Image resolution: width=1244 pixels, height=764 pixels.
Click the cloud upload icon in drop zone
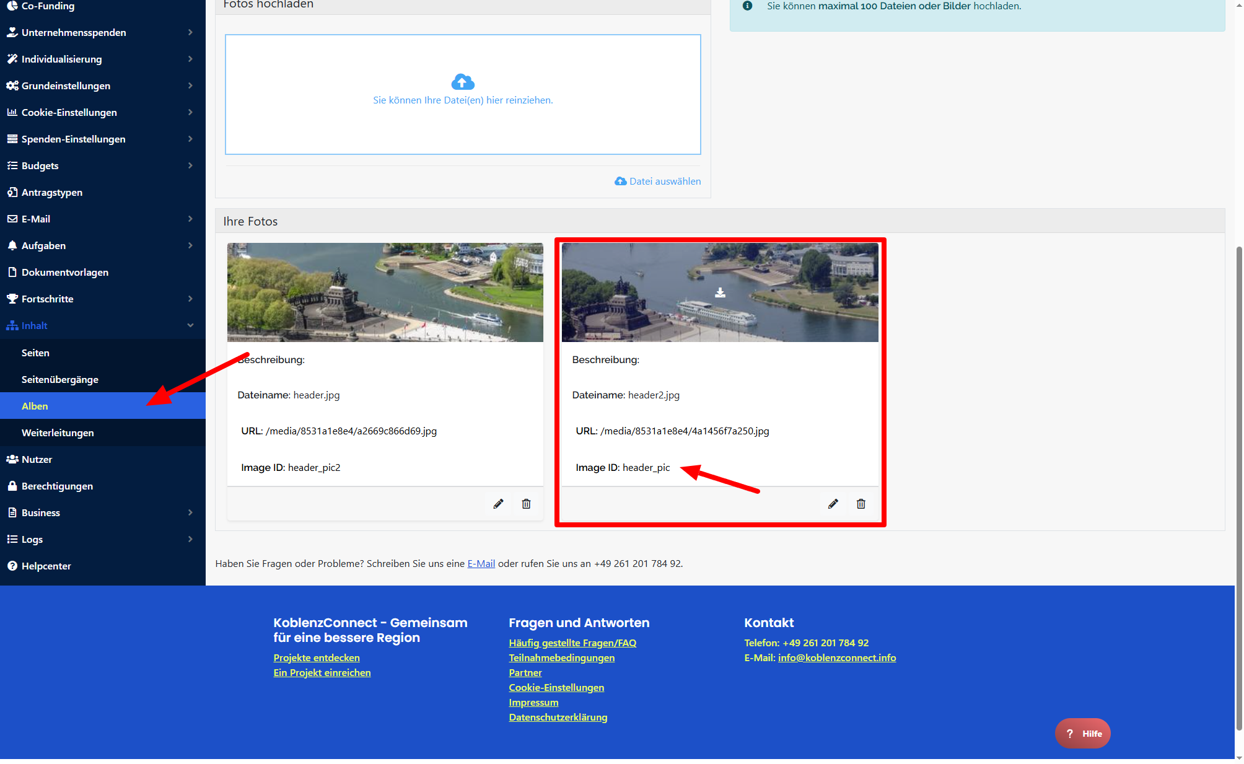(463, 82)
